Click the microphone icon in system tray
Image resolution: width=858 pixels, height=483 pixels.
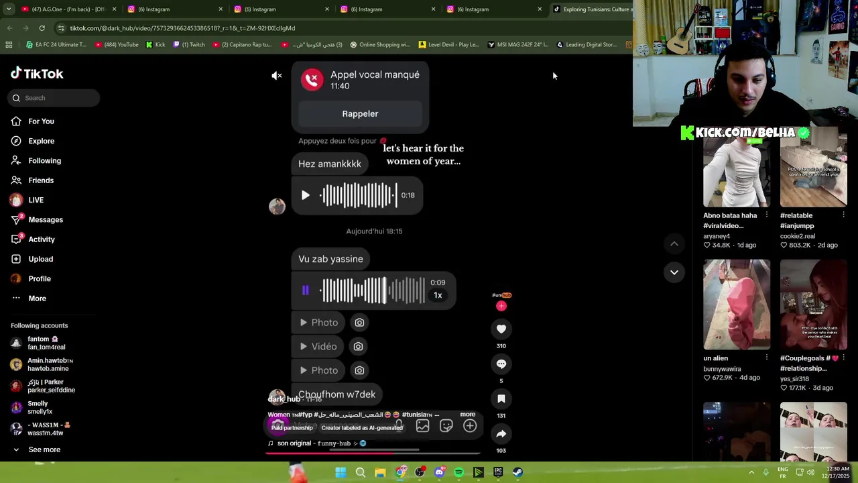(x=765, y=472)
